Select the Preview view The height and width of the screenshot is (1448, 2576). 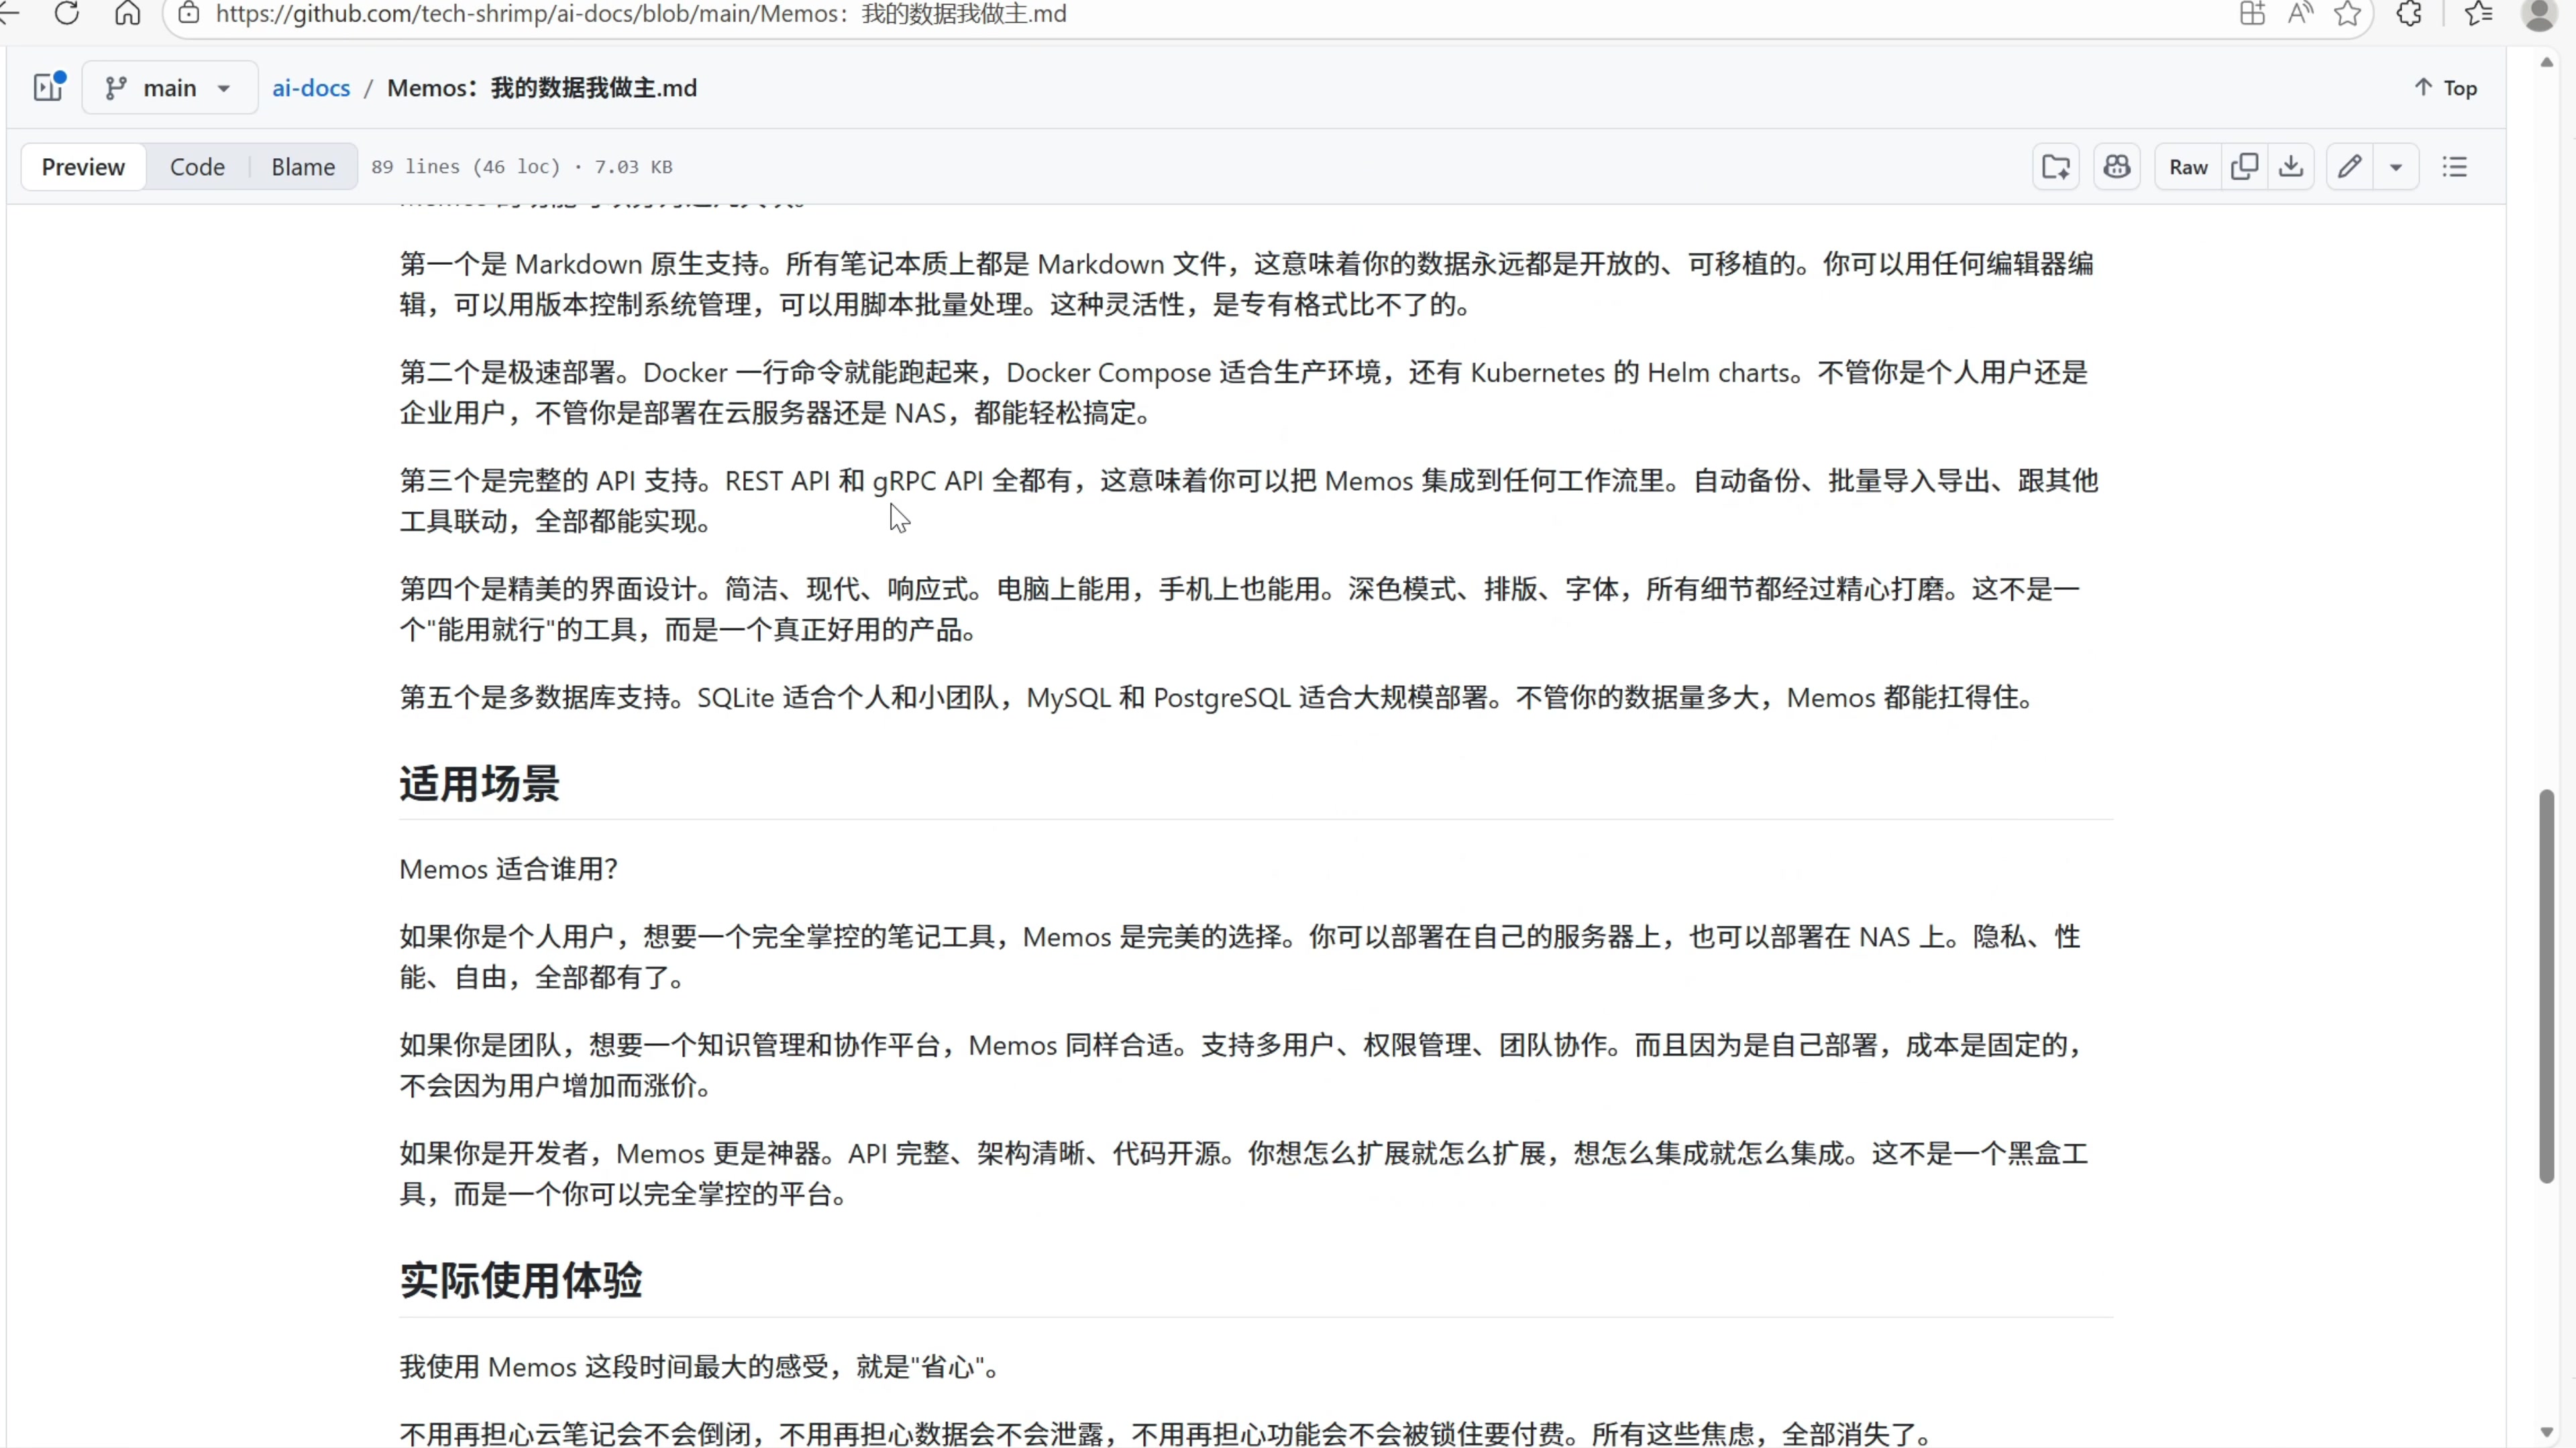tap(83, 167)
